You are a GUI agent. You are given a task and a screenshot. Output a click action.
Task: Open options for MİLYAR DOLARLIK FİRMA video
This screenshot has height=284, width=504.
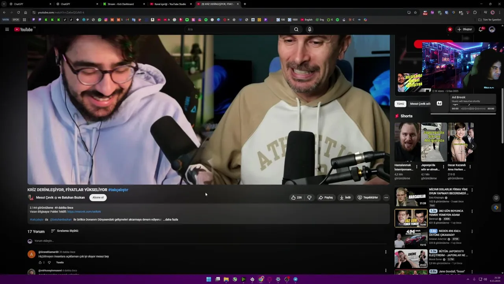tap(472, 190)
